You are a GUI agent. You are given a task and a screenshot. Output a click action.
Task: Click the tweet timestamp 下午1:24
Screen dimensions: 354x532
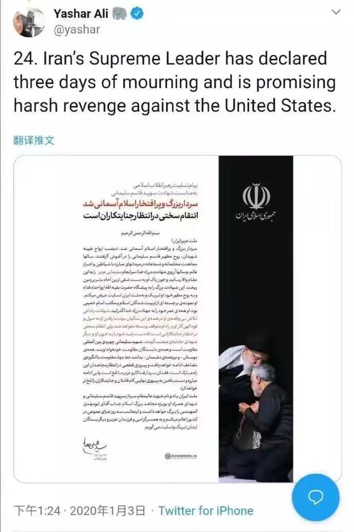(37, 510)
